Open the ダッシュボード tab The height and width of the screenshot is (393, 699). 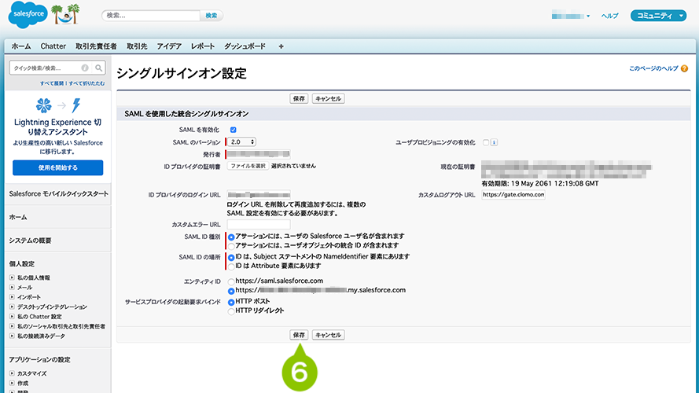coord(245,46)
